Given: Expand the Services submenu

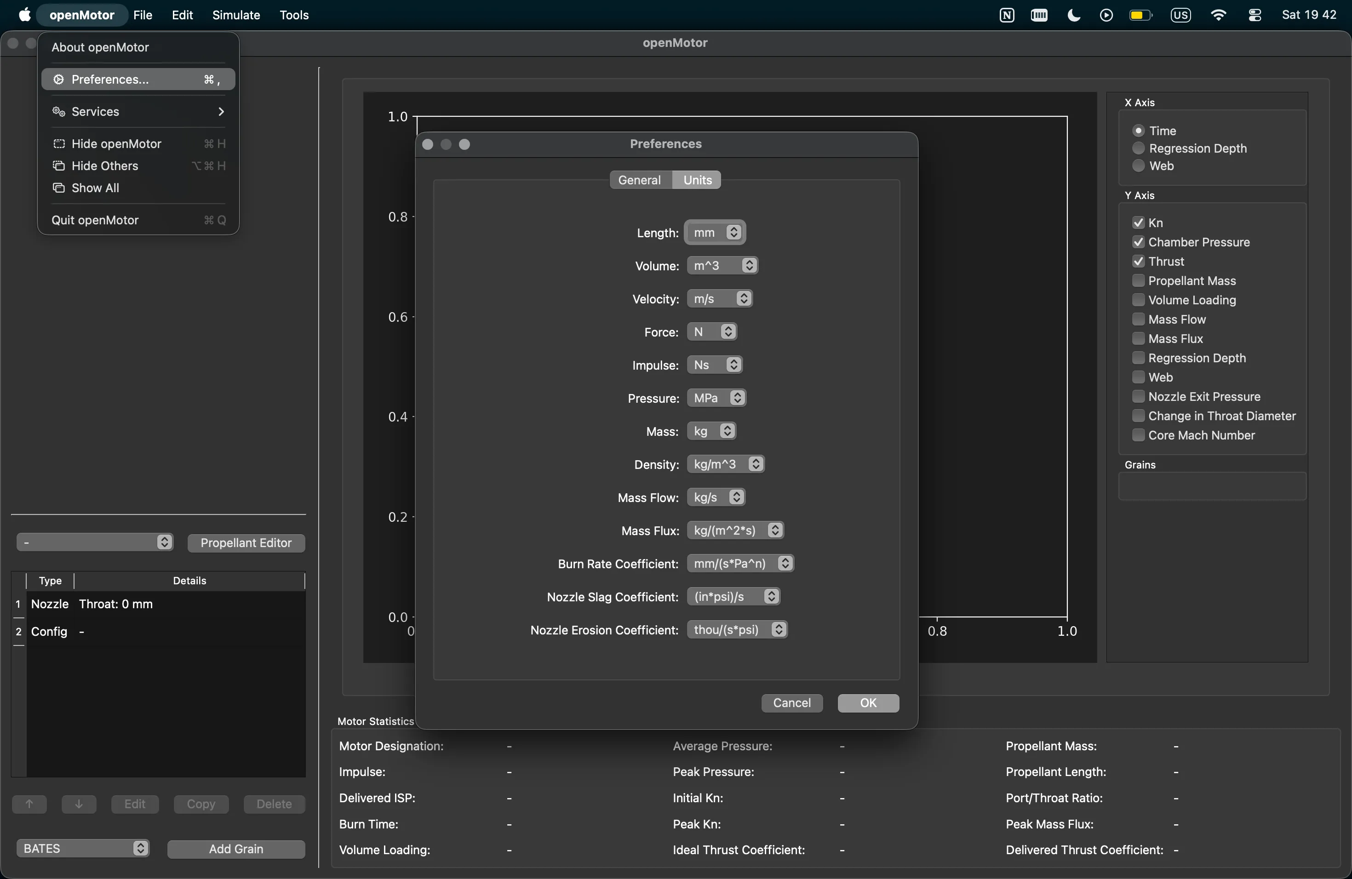Looking at the screenshot, I should [x=138, y=111].
